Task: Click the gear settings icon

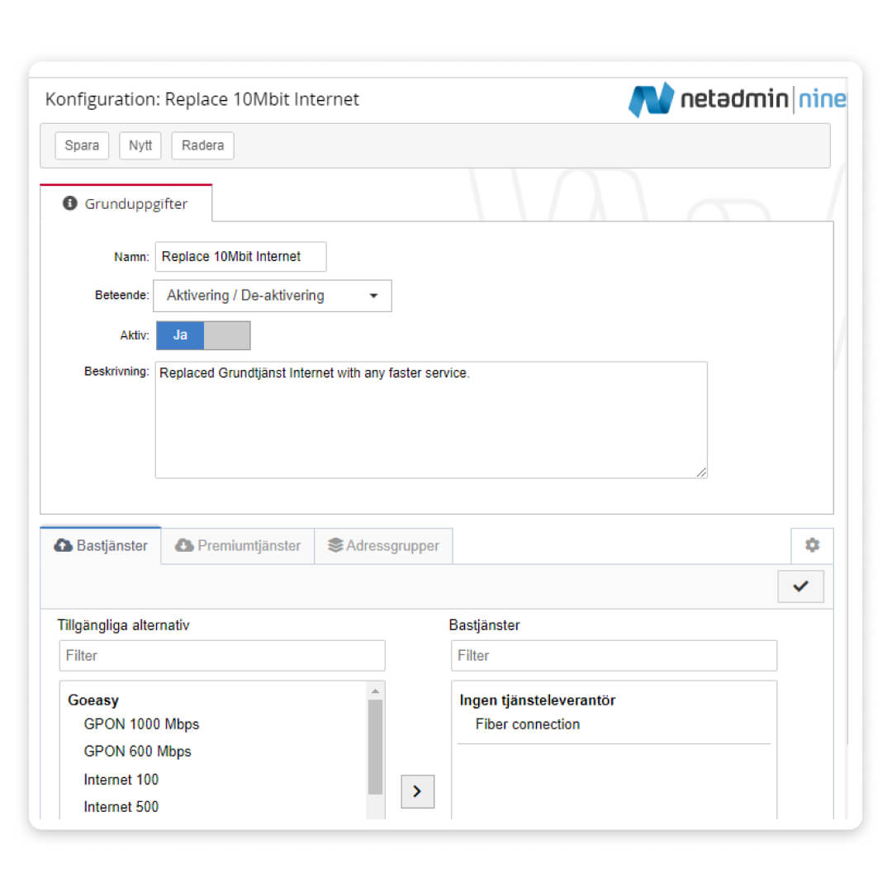Action: point(812,545)
